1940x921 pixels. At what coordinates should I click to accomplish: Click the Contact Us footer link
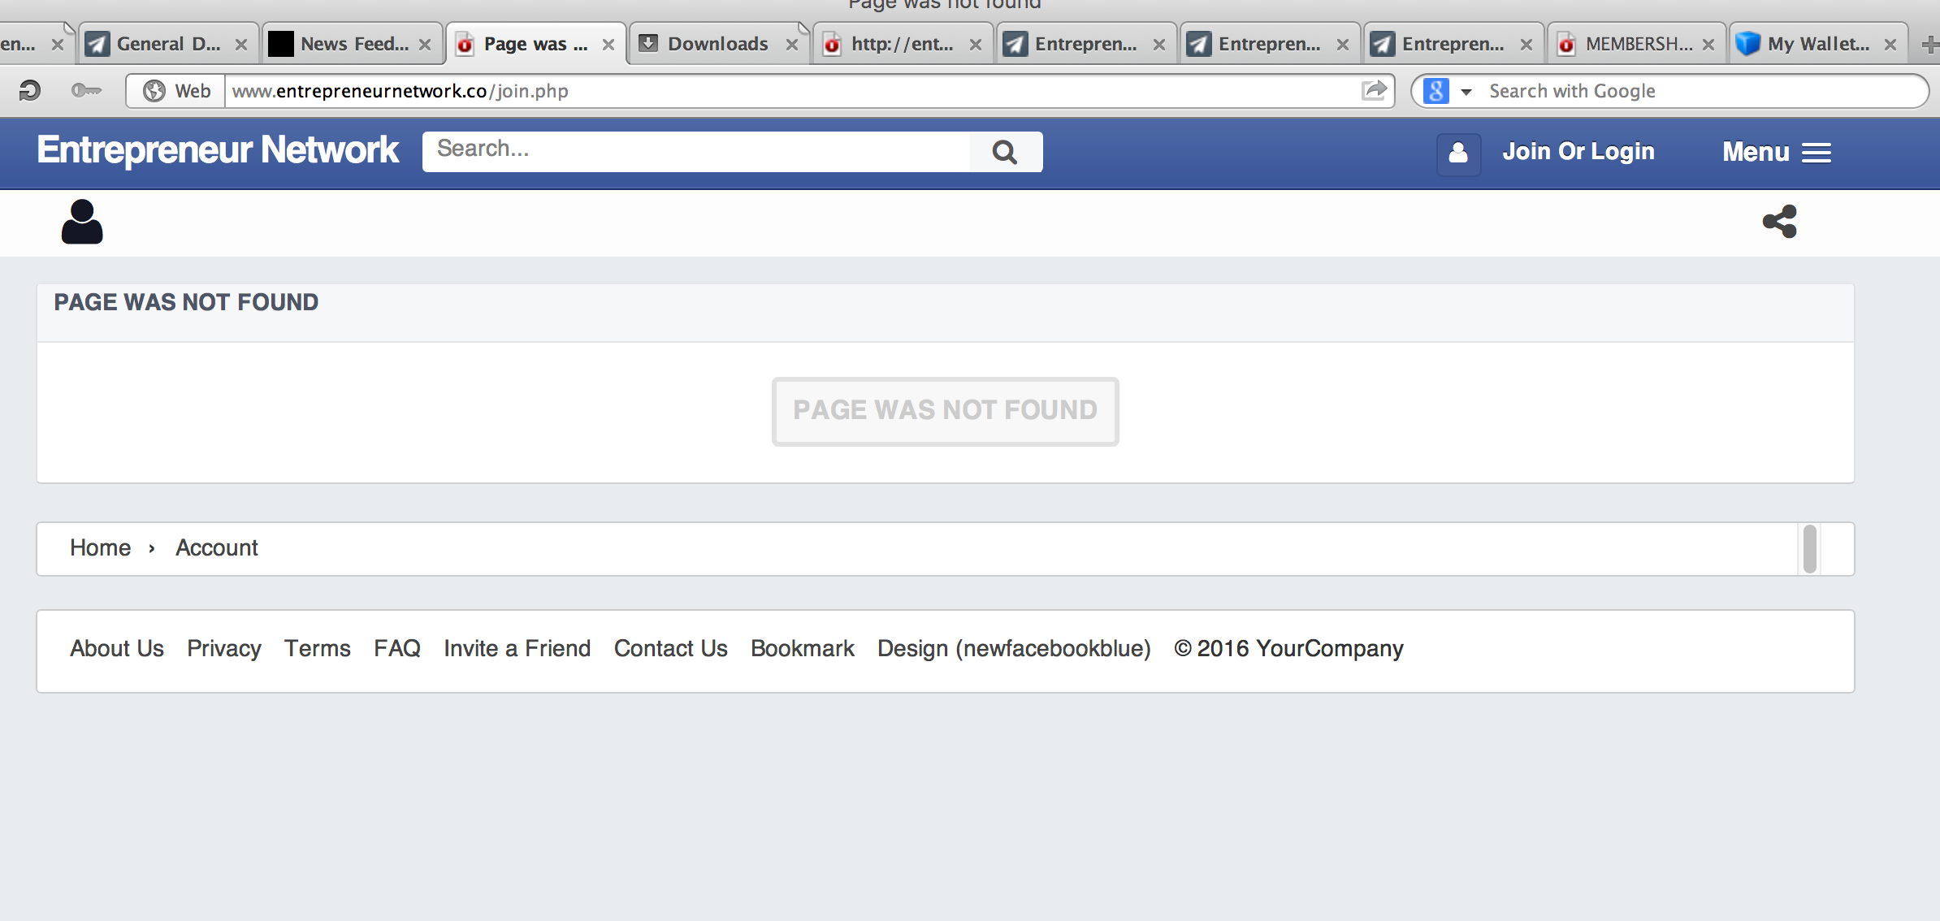tap(670, 648)
